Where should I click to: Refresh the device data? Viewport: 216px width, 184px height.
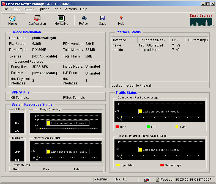(84, 20)
